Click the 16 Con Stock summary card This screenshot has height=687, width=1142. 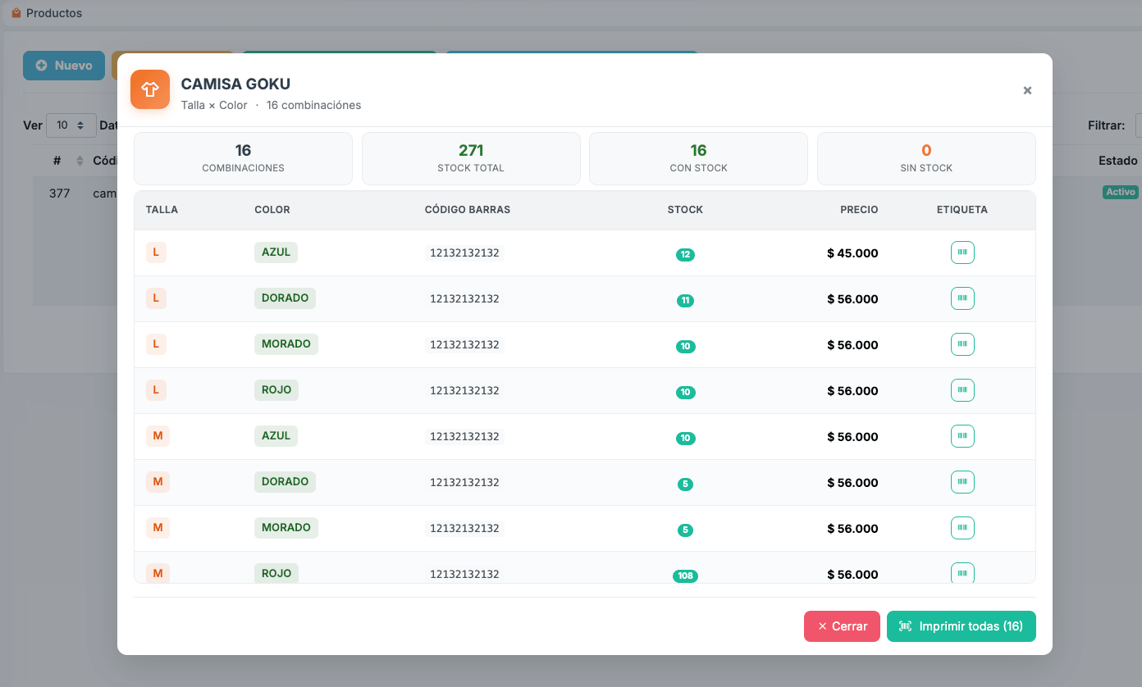point(698,159)
